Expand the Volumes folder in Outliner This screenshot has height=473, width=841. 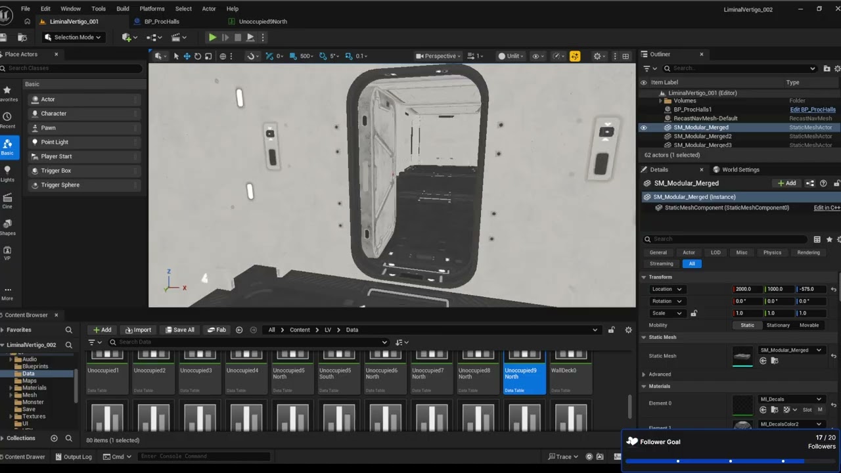coord(660,101)
